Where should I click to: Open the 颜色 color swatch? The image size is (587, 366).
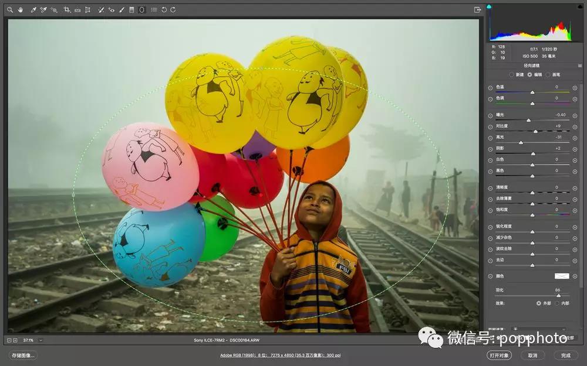(x=562, y=276)
